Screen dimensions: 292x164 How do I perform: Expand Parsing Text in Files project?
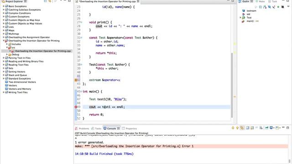point(4,58)
